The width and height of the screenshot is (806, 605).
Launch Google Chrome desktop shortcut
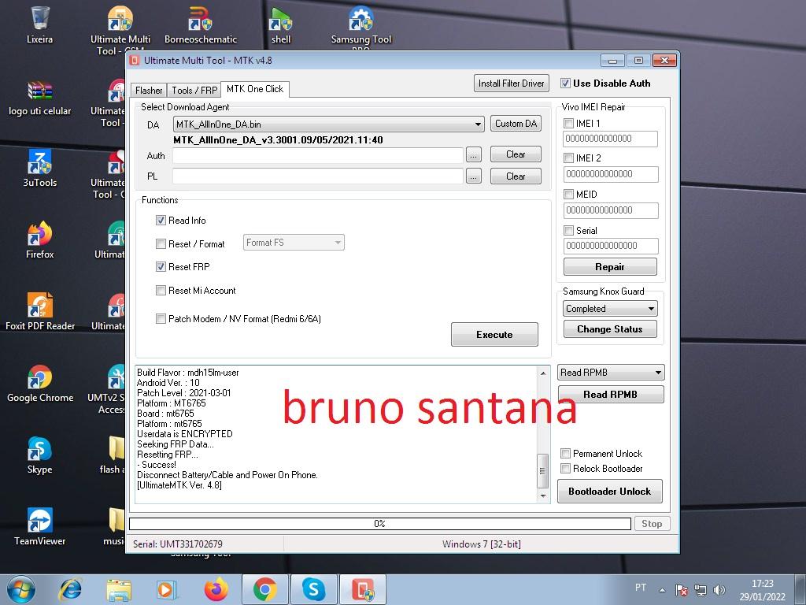pos(39,384)
